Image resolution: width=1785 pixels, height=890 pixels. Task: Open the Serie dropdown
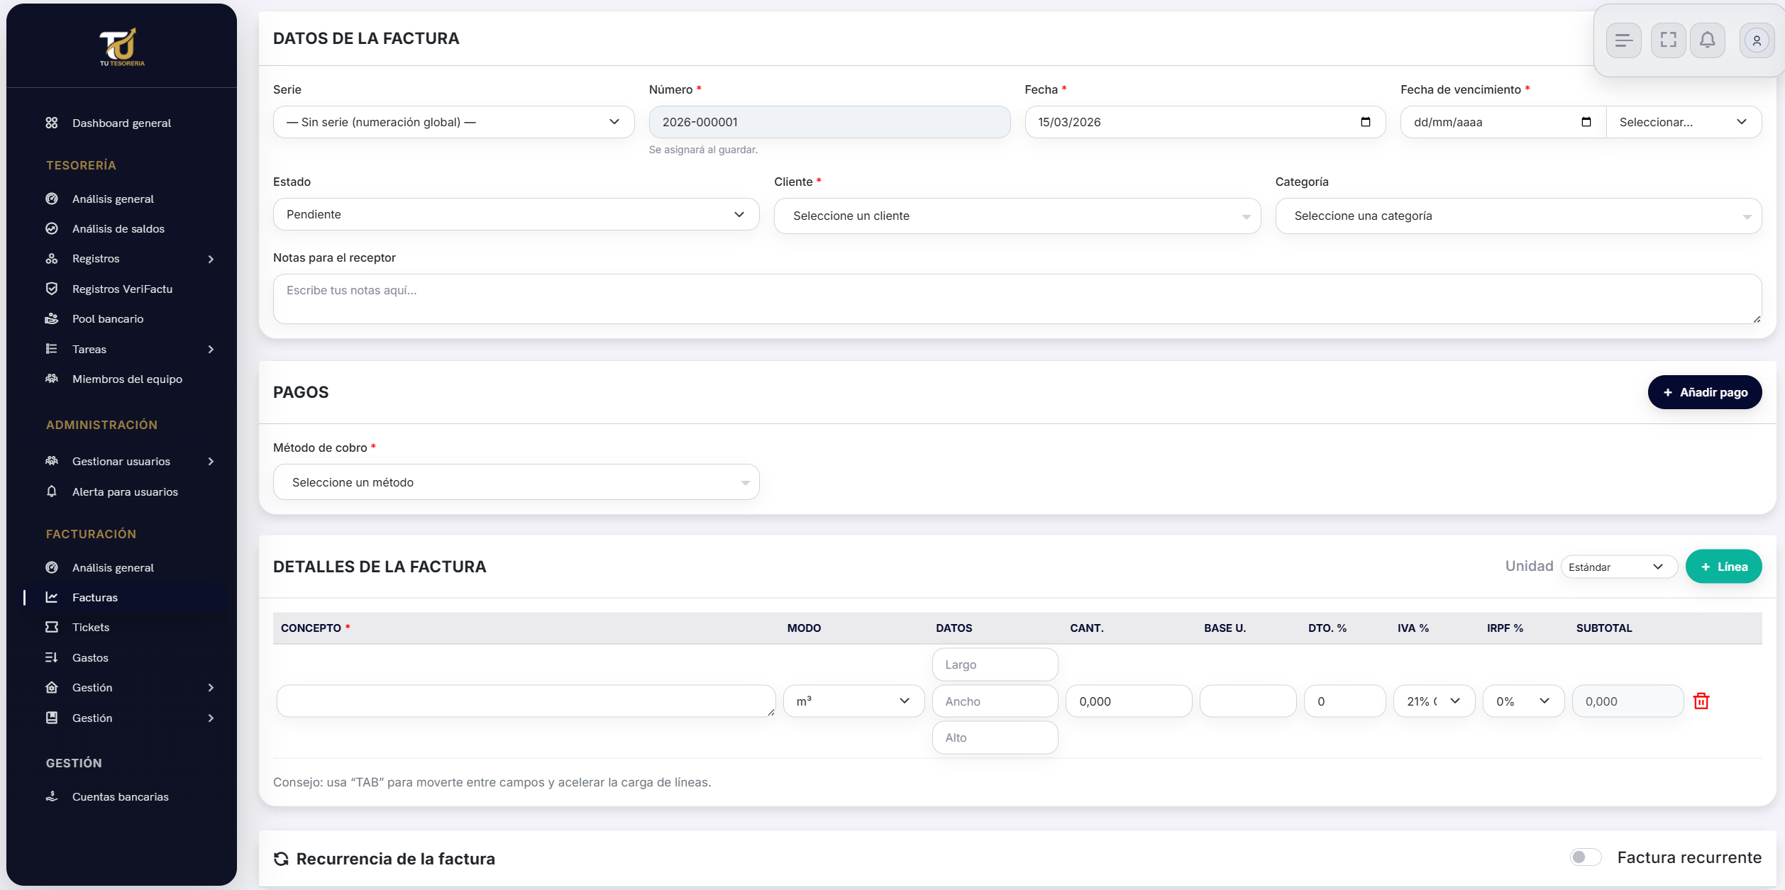[x=453, y=122]
